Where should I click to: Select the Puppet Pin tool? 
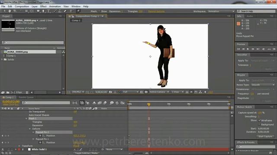click(78, 11)
